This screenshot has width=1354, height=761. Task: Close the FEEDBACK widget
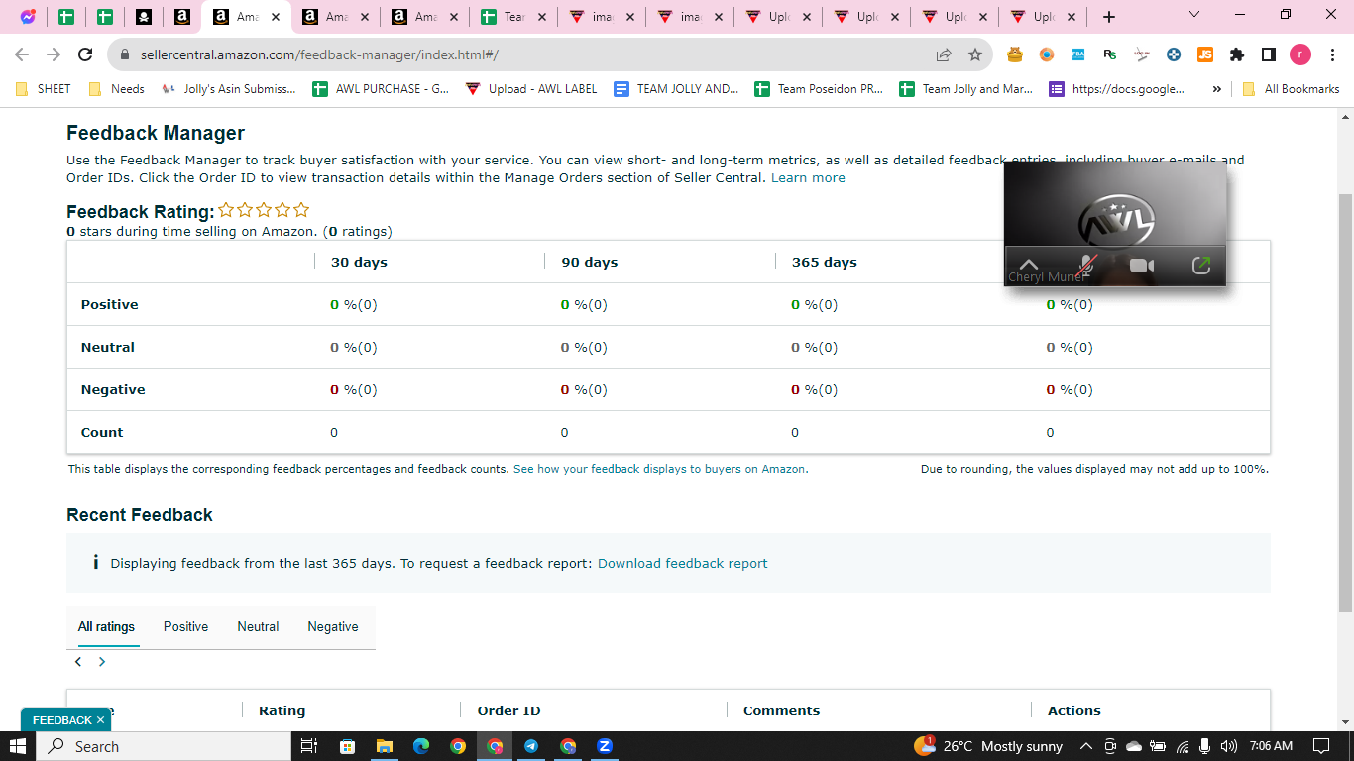(100, 720)
